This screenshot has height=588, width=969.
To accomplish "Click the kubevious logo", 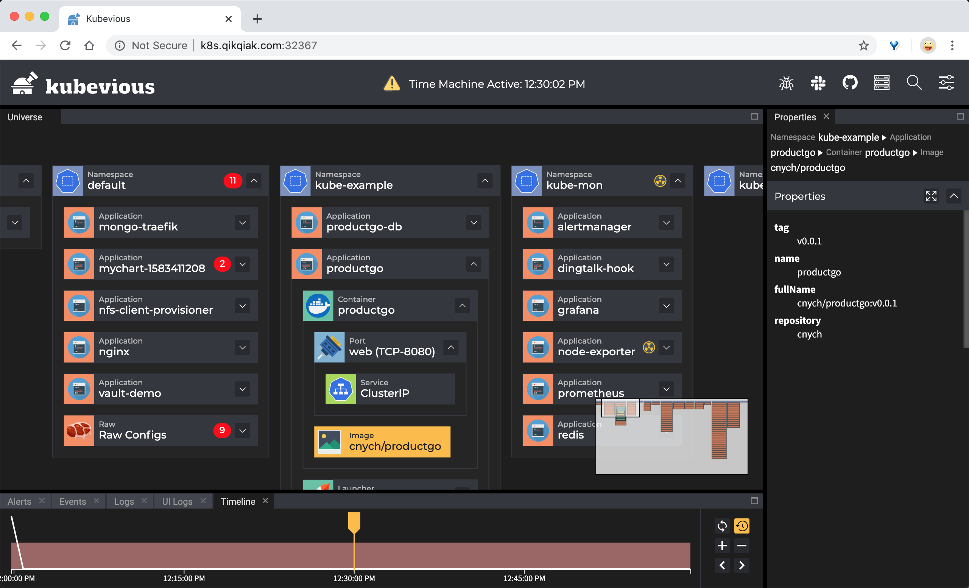I will pos(83,83).
